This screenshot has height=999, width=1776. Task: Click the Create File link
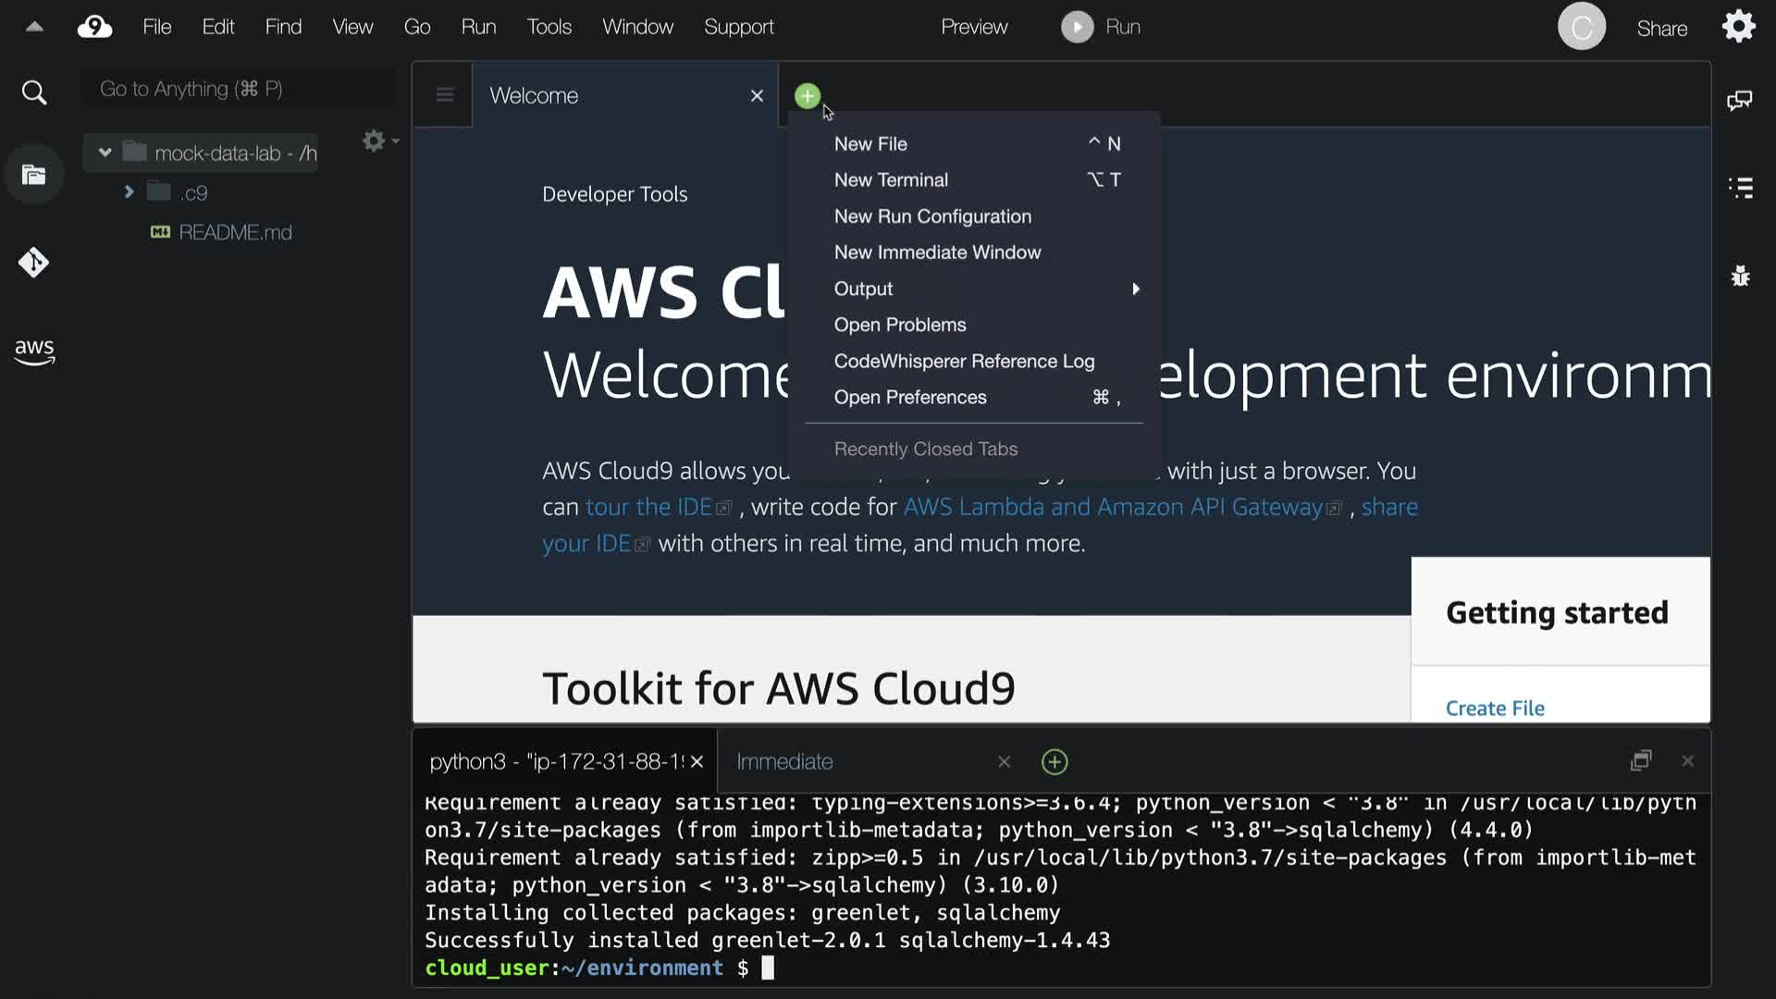(x=1495, y=708)
